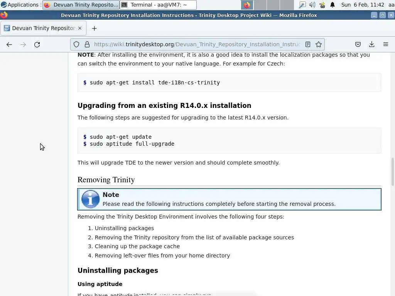
Task: Click the bug-like tray applet icon
Action: pyautogui.click(x=322, y=5)
